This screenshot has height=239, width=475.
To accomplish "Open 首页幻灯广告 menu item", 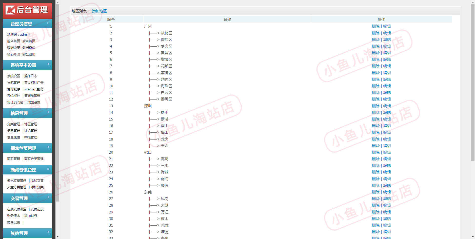I will tap(34, 83).
